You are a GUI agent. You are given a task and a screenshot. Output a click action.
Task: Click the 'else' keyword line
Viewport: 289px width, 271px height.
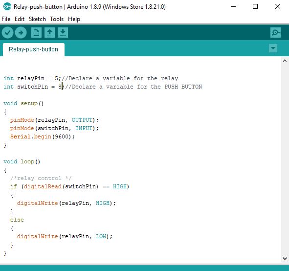click(17, 220)
